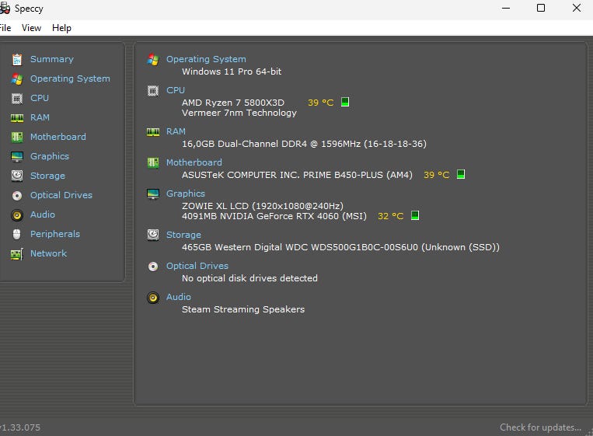The height and width of the screenshot is (436, 593).
Task: Open Peripherals section from sidebar
Action: point(55,234)
